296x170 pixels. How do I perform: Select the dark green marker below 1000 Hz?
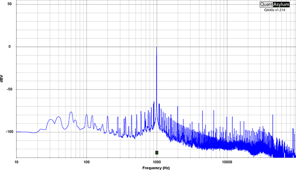[x=157, y=153]
